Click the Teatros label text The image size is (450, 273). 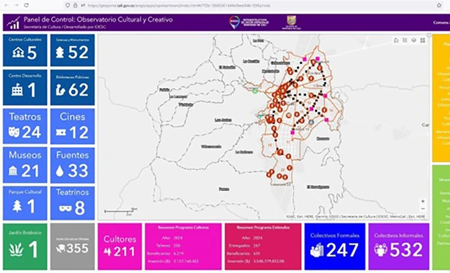25,117
